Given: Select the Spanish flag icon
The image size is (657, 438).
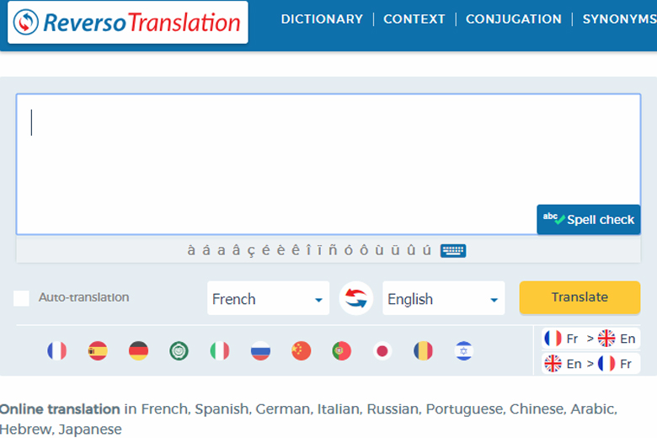Looking at the screenshot, I should [x=98, y=350].
